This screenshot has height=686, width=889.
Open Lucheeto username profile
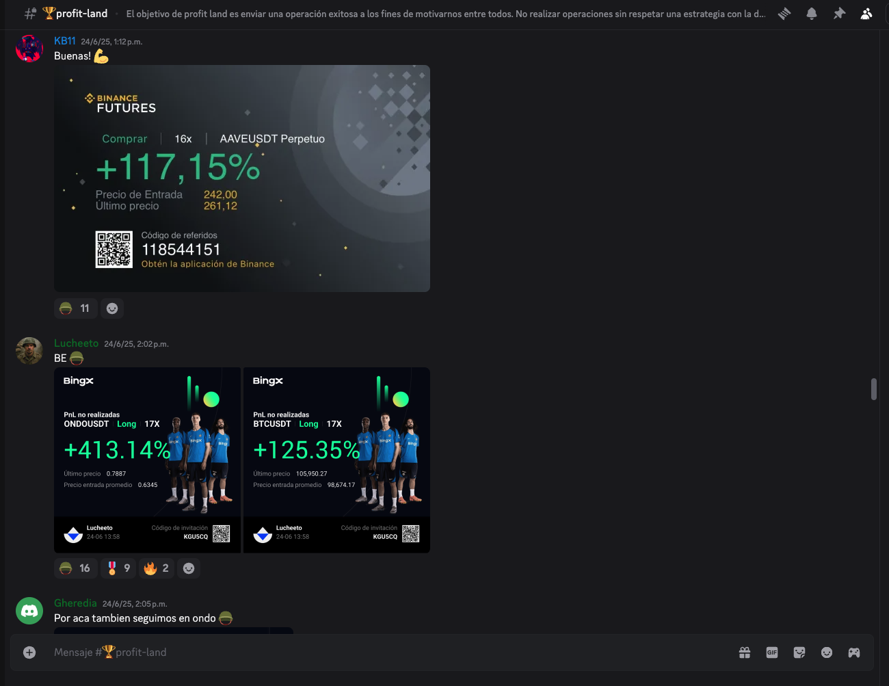[76, 343]
